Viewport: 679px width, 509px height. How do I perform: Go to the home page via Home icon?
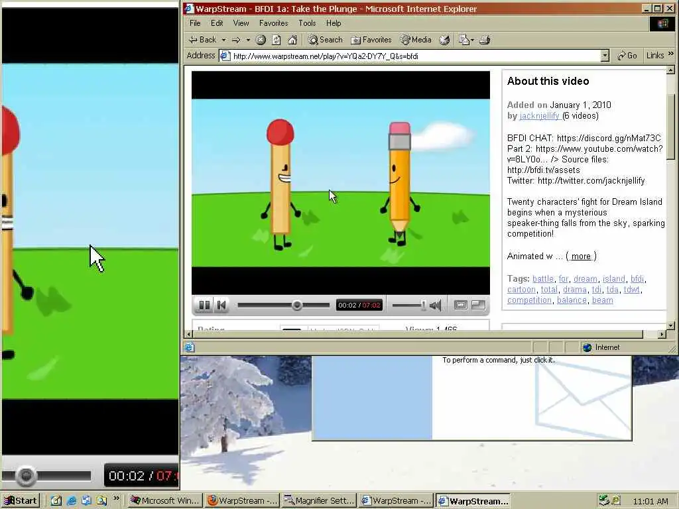tap(292, 40)
